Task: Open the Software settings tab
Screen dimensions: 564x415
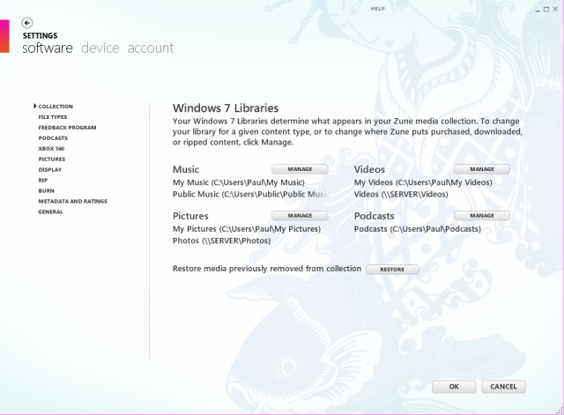Action: 47,48
